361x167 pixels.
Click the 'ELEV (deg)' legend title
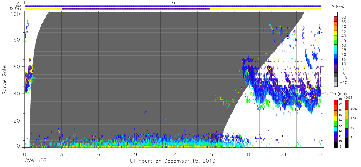pyautogui.click(x=336, y=6)
